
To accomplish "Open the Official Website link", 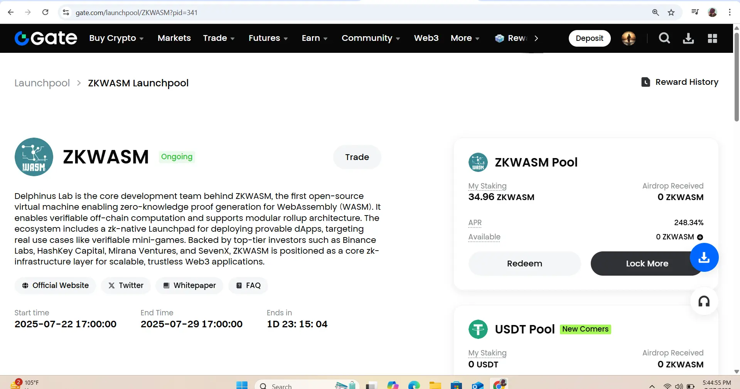I will 55,286.
